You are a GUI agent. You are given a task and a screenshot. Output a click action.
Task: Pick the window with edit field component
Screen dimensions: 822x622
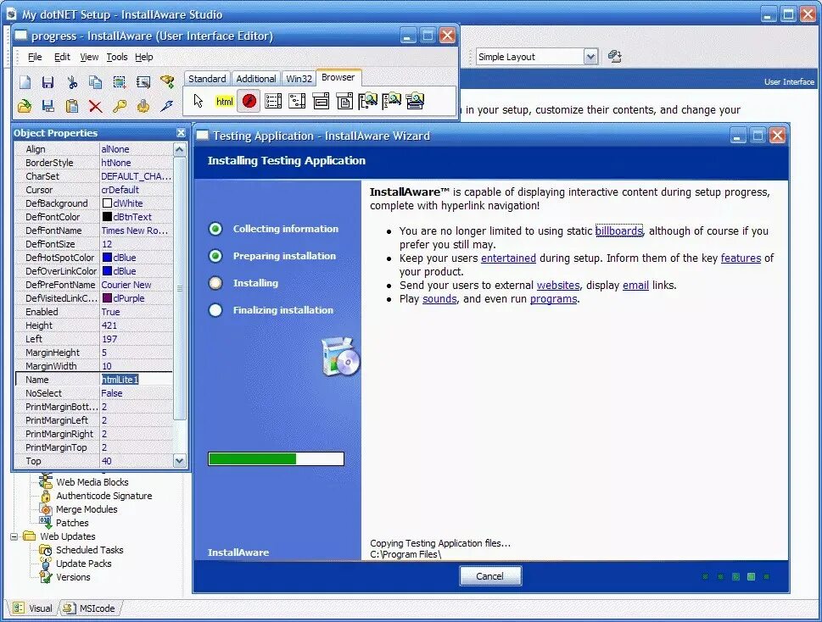321,101
